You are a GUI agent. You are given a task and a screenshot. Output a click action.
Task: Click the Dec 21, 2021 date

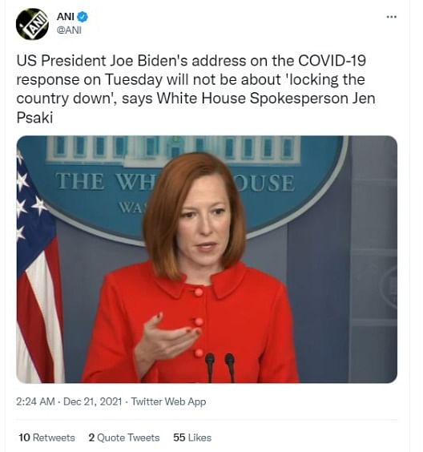click(92, 402)
